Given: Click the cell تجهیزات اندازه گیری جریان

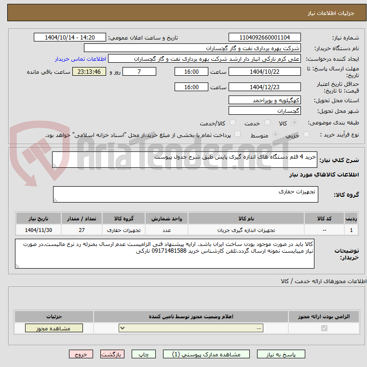Looking at the screenshot, I should 246,230.
